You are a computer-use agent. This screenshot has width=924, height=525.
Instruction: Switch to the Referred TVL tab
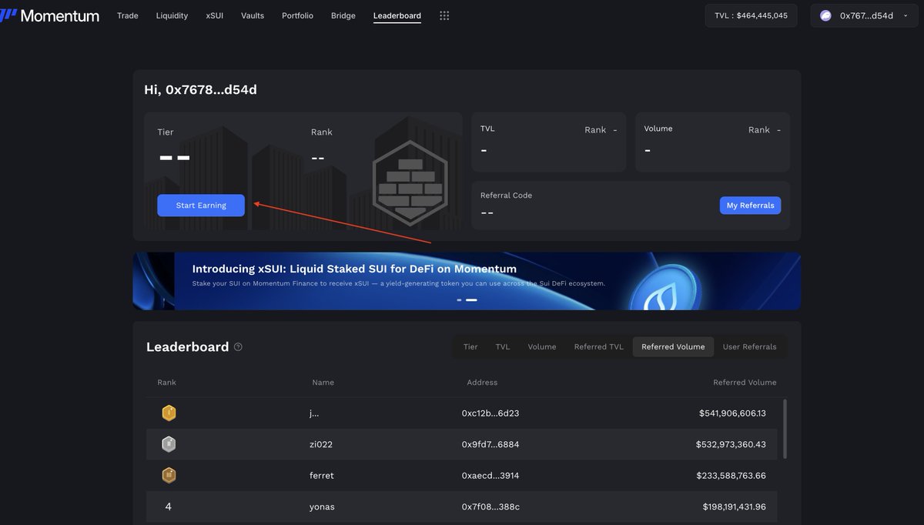tap(599, 346)
